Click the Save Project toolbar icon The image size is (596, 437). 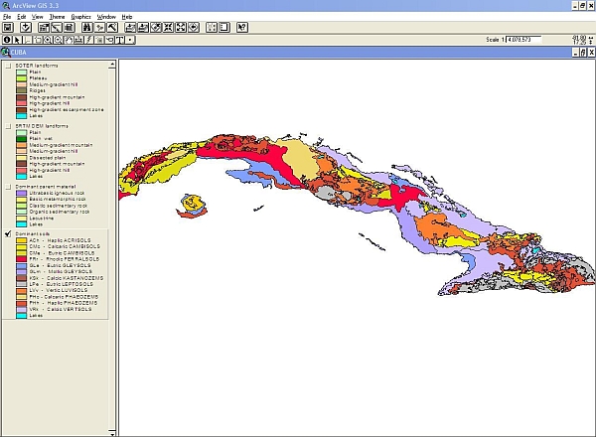(x=8, y=28)
